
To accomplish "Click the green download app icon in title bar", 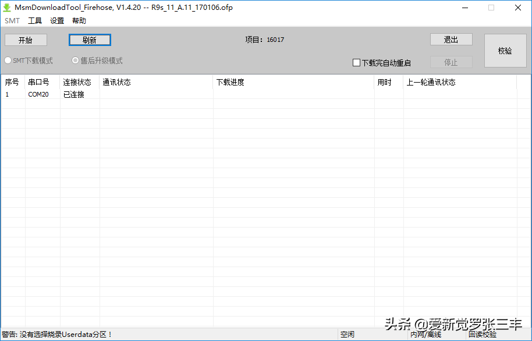I will pyautogui.click(x=7, y=8).
